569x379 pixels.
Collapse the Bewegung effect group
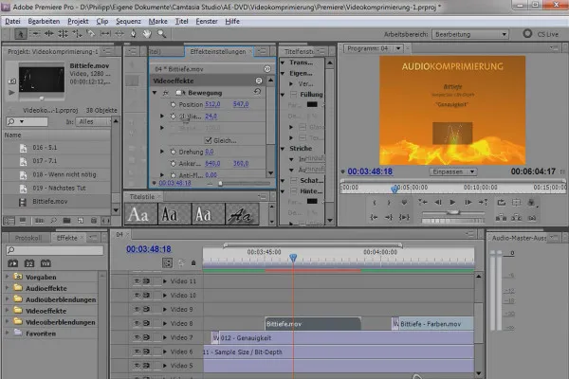[x=155, y=93]
